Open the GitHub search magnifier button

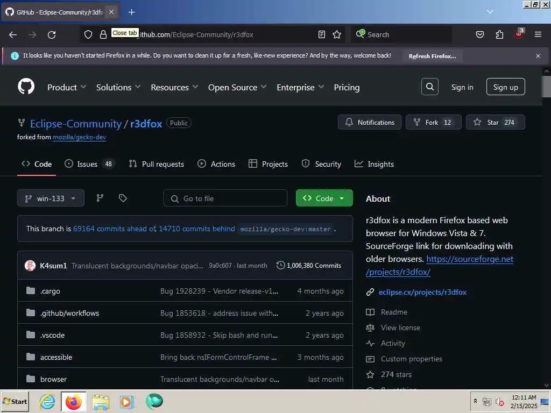pyautogui.click(x=429, y=87)
